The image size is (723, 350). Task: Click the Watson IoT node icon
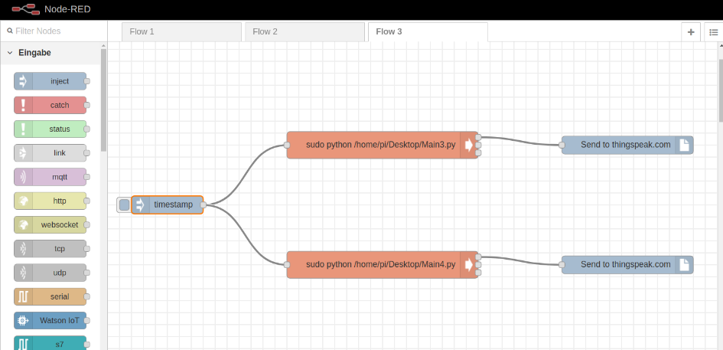coord(23,320)
